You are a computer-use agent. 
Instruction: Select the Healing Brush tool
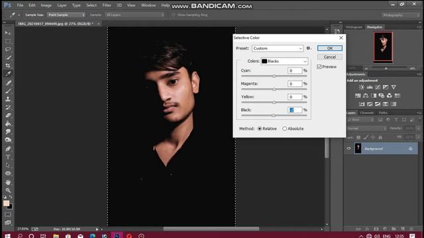(8, 83)
